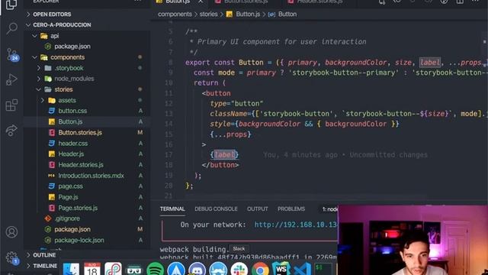Click 'label' parameter on line 8
The width and height of the screenshot is (488, 275).
point(430,63)
